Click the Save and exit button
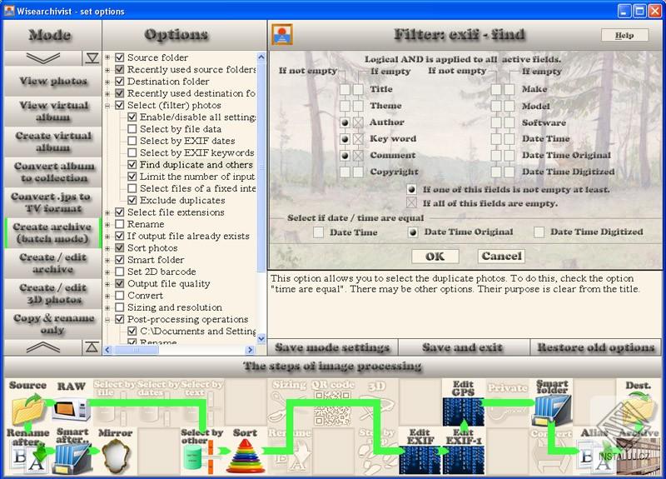666x479 pixels. tap(463, 347)
